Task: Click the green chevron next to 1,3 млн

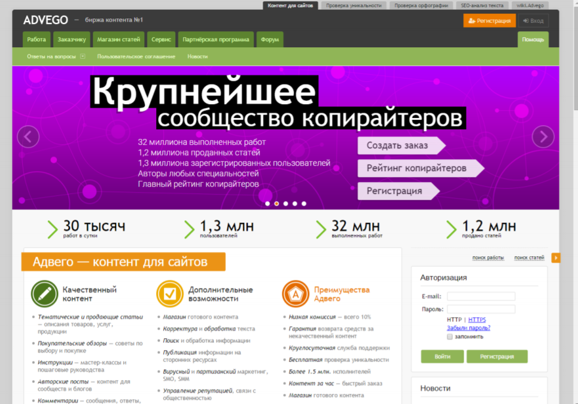Action: click(x=189, y=229)
